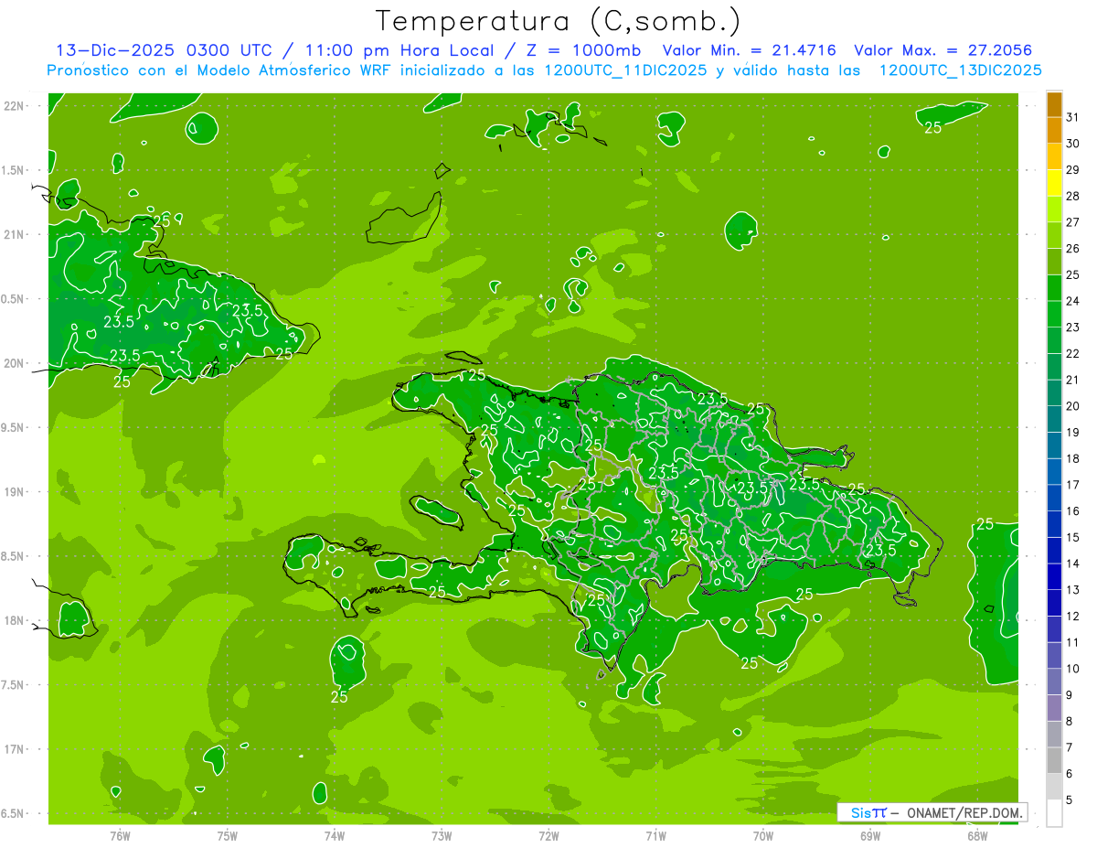Click the "27" value on the color scale

pos(1073,222)
